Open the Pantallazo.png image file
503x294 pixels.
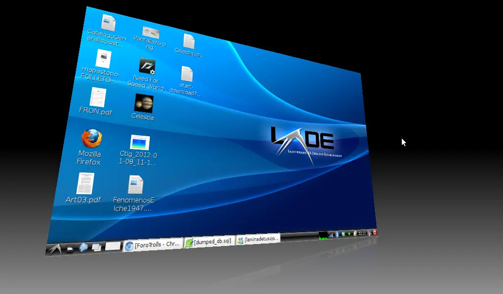coord(150,32)
